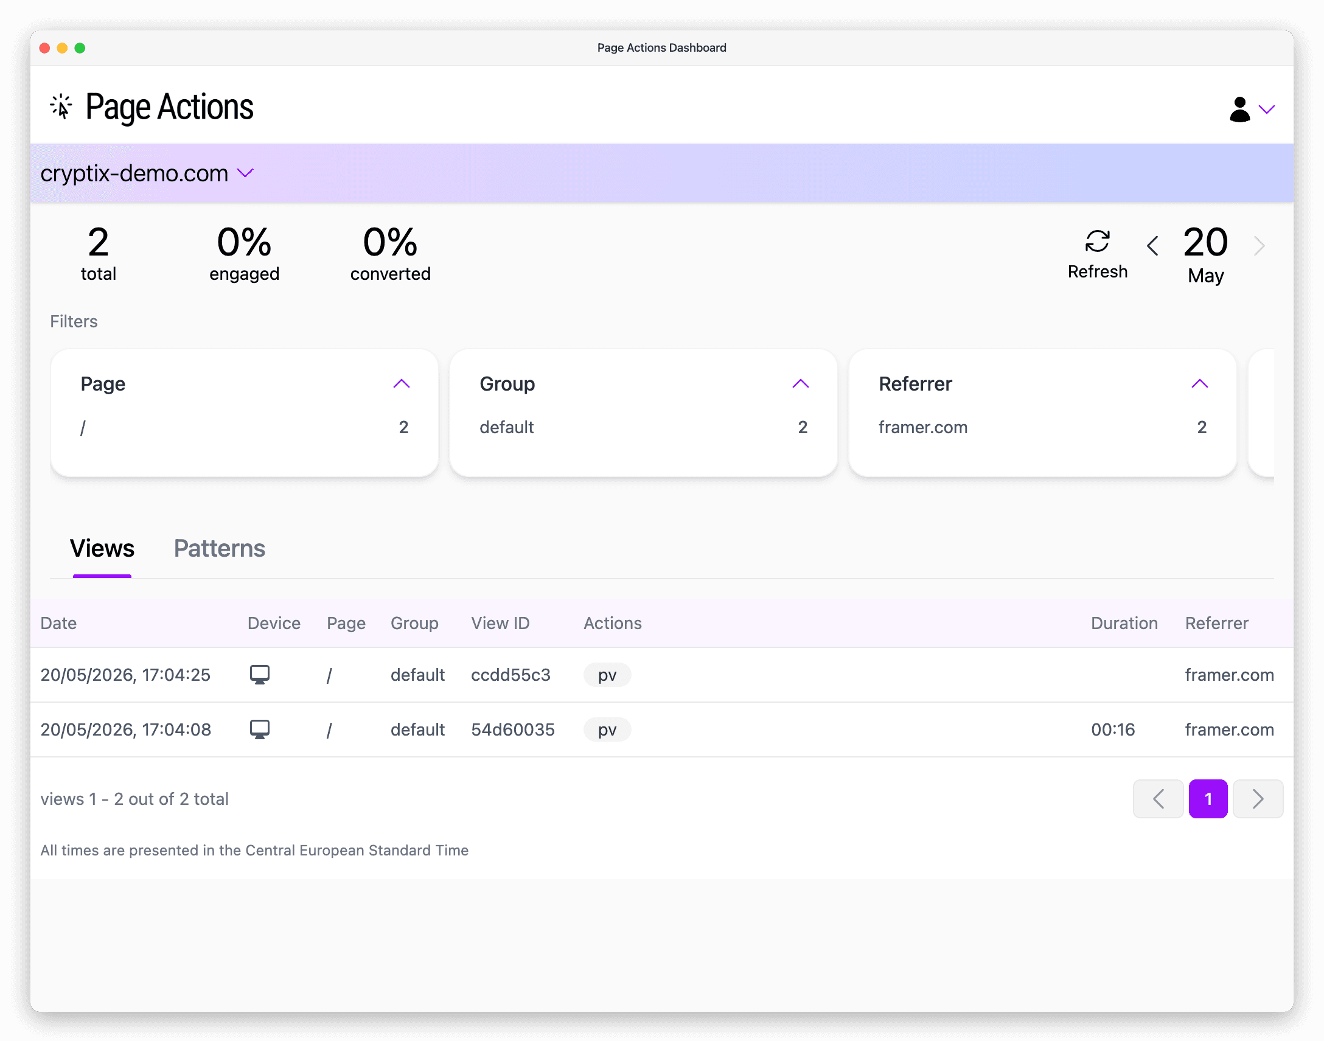Click the count 2 in the Referrer card
1324x1041 pixels.
1202,427
